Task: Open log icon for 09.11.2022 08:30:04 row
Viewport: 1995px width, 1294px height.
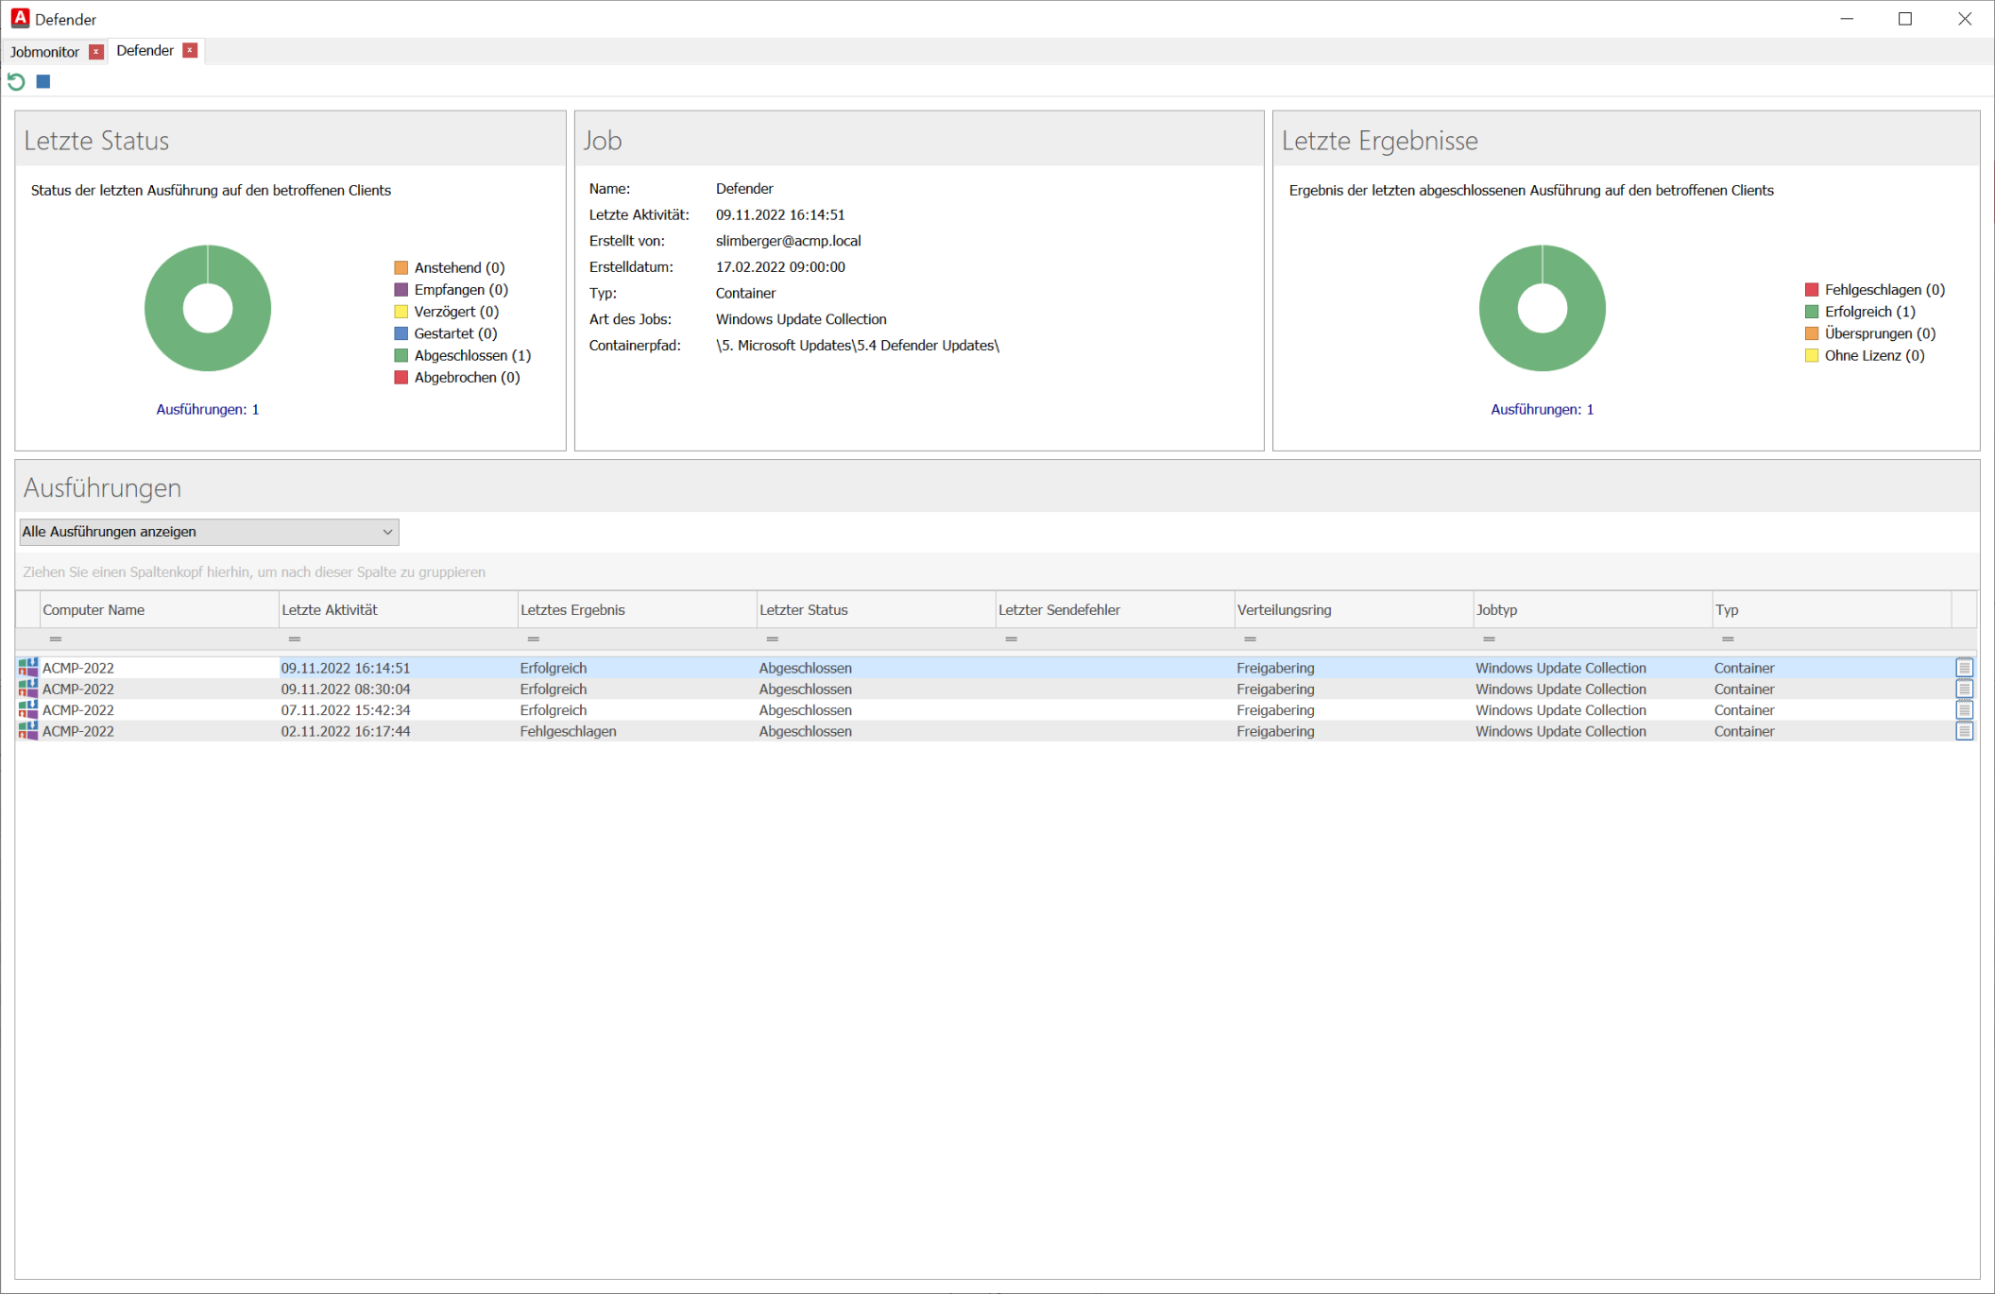Action: click(1964, 690)
